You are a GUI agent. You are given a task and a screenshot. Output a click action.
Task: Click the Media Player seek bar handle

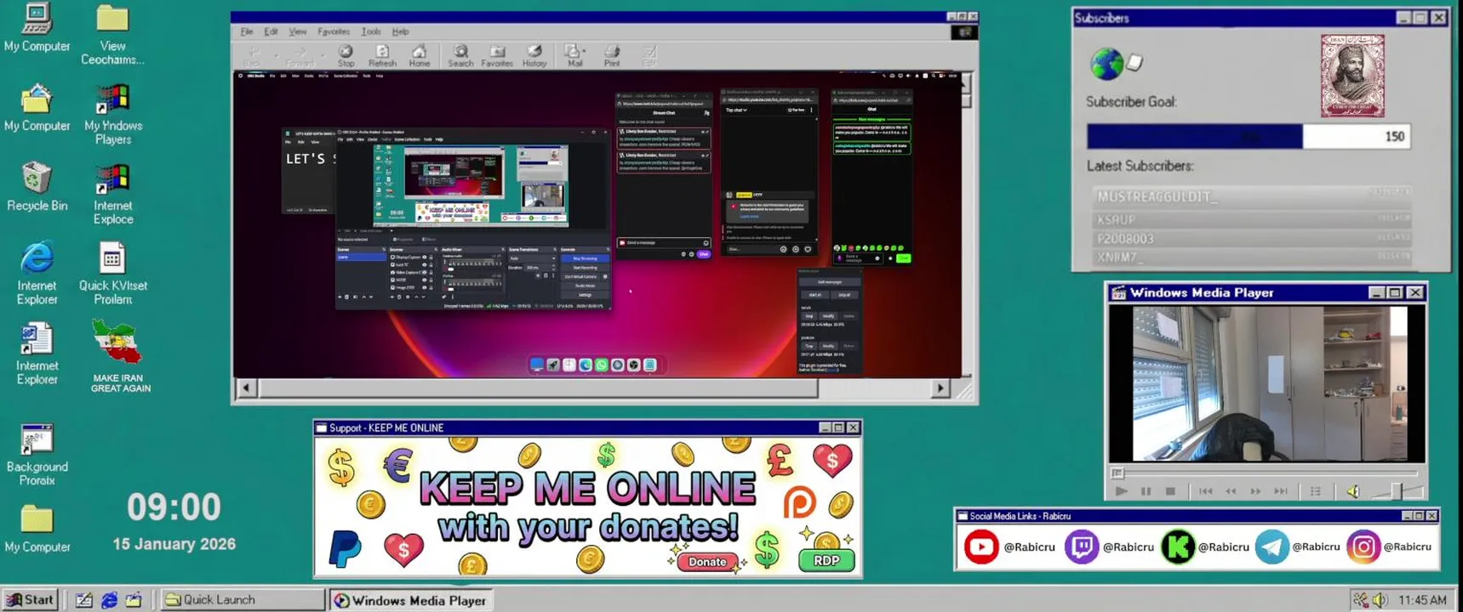click(x=1117, y=473)
